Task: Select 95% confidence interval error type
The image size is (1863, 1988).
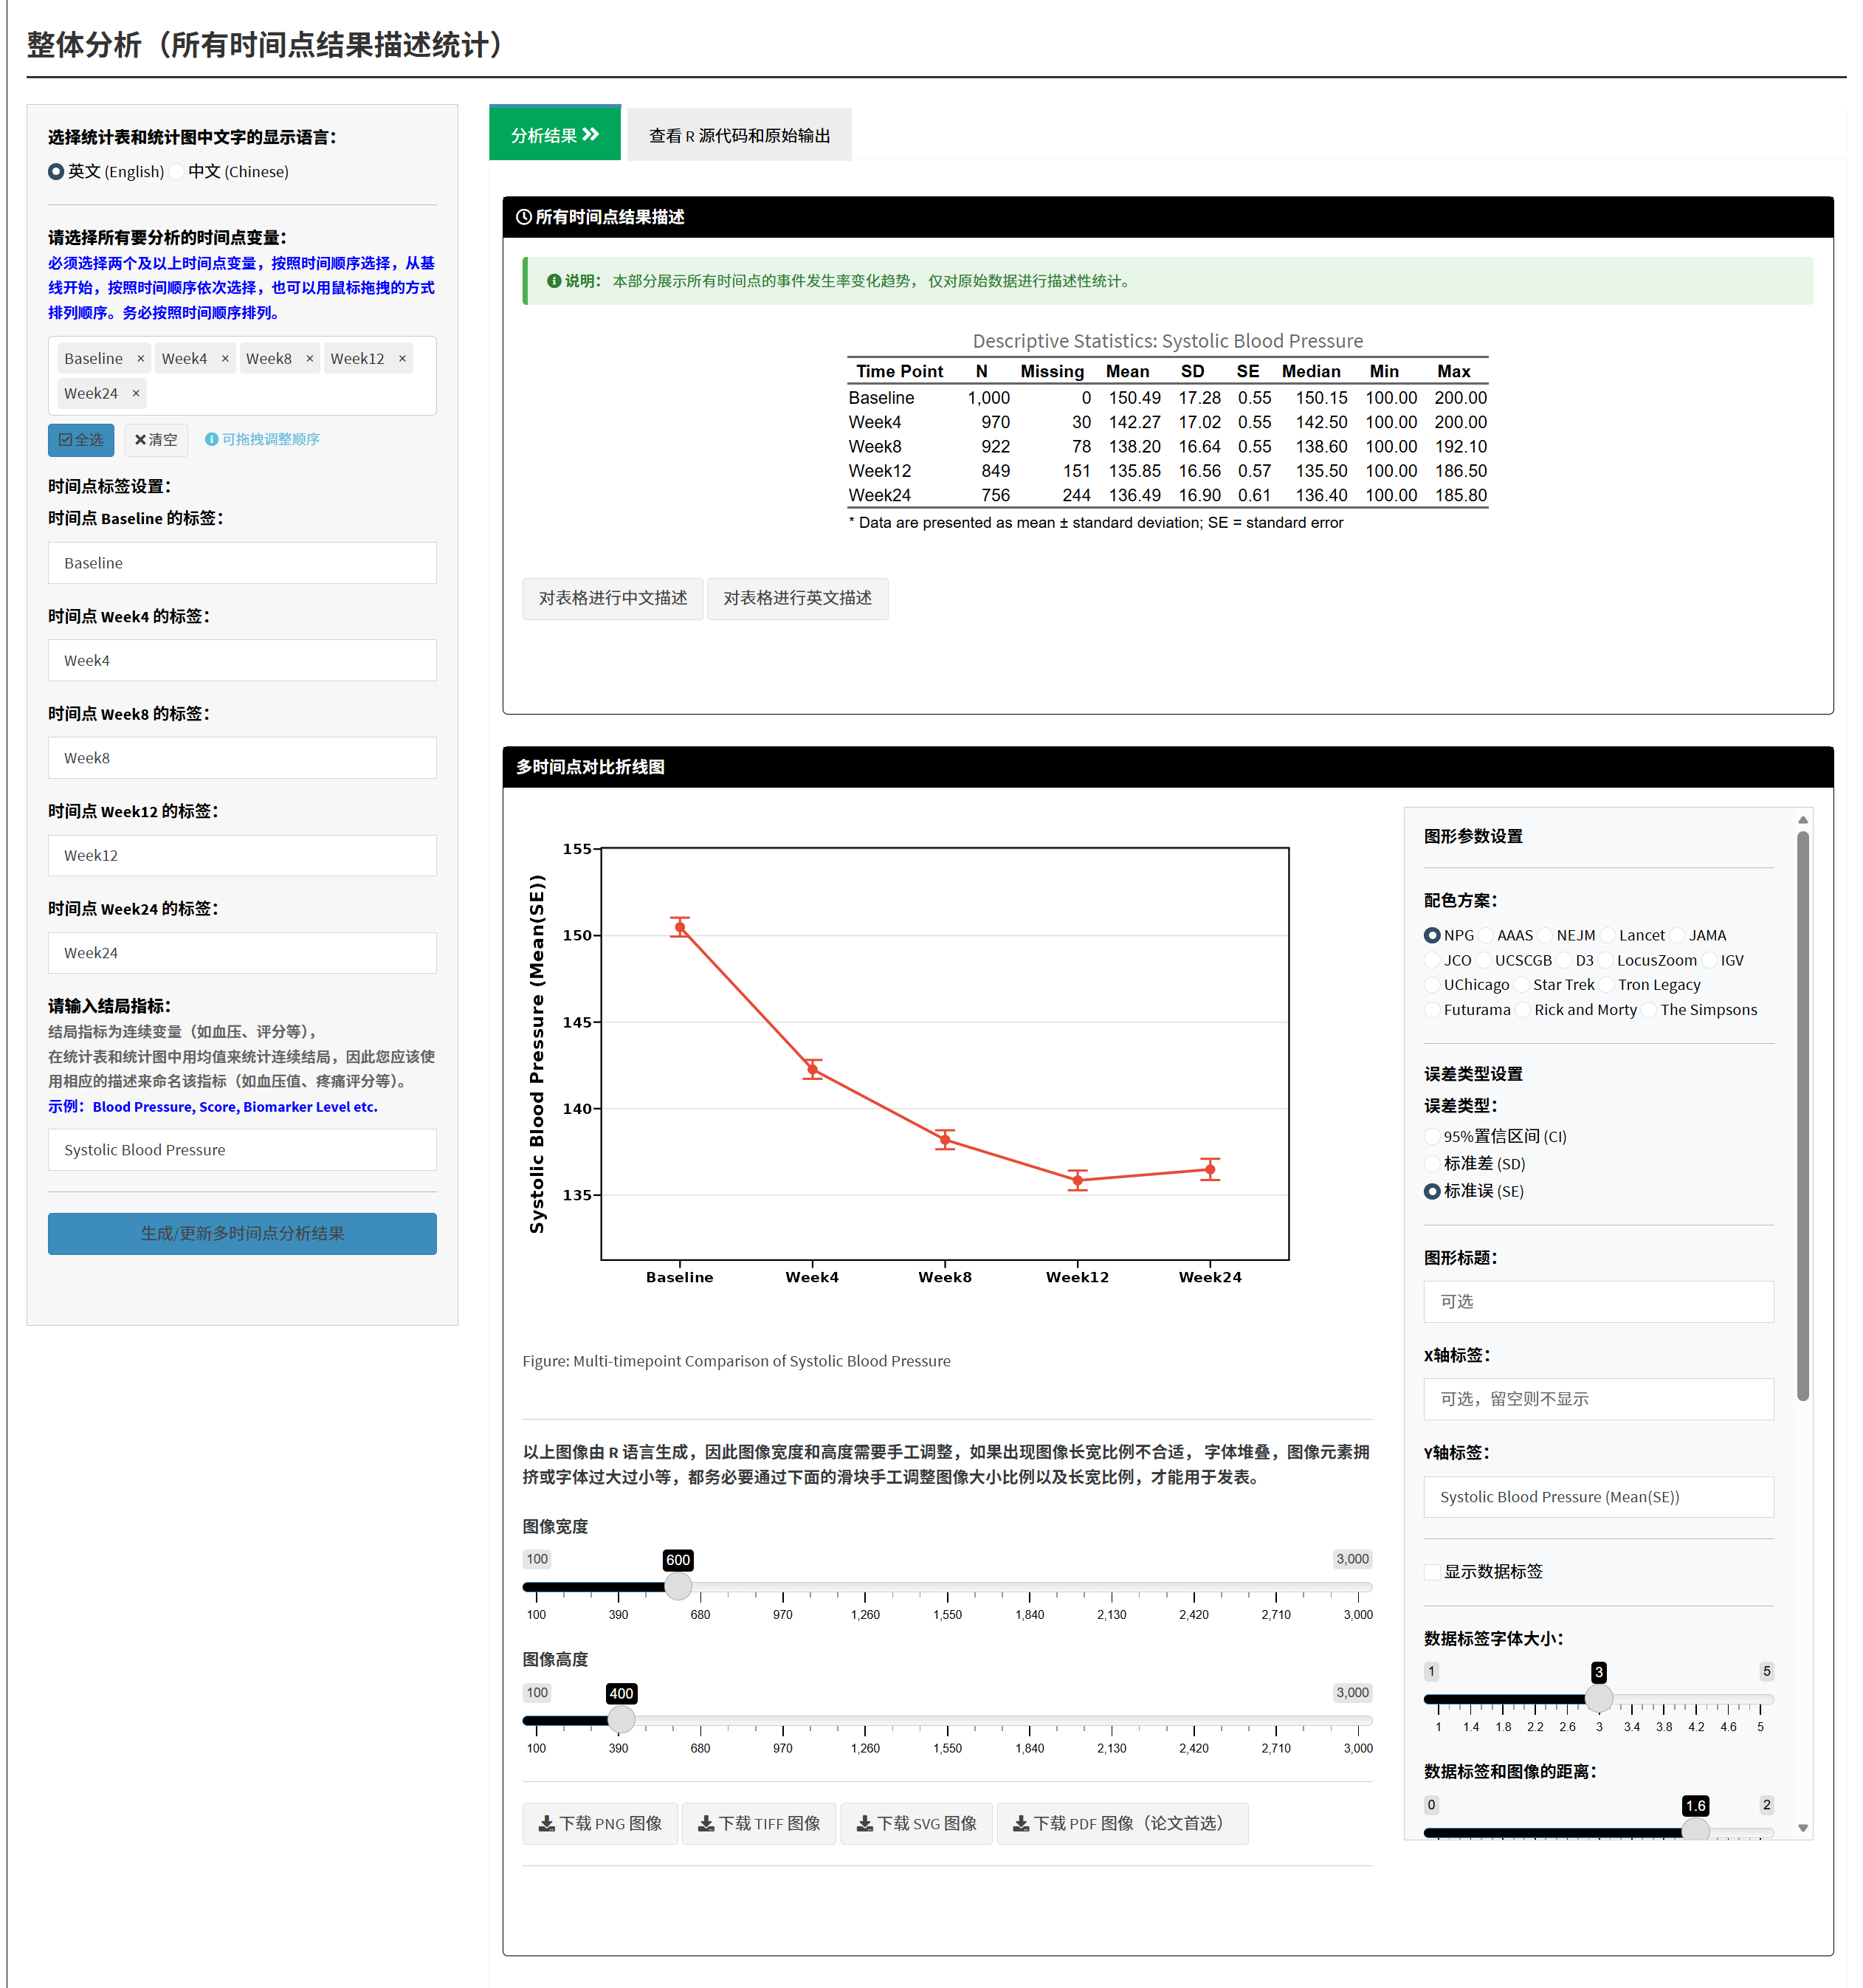Action: coord(1432,1137)
